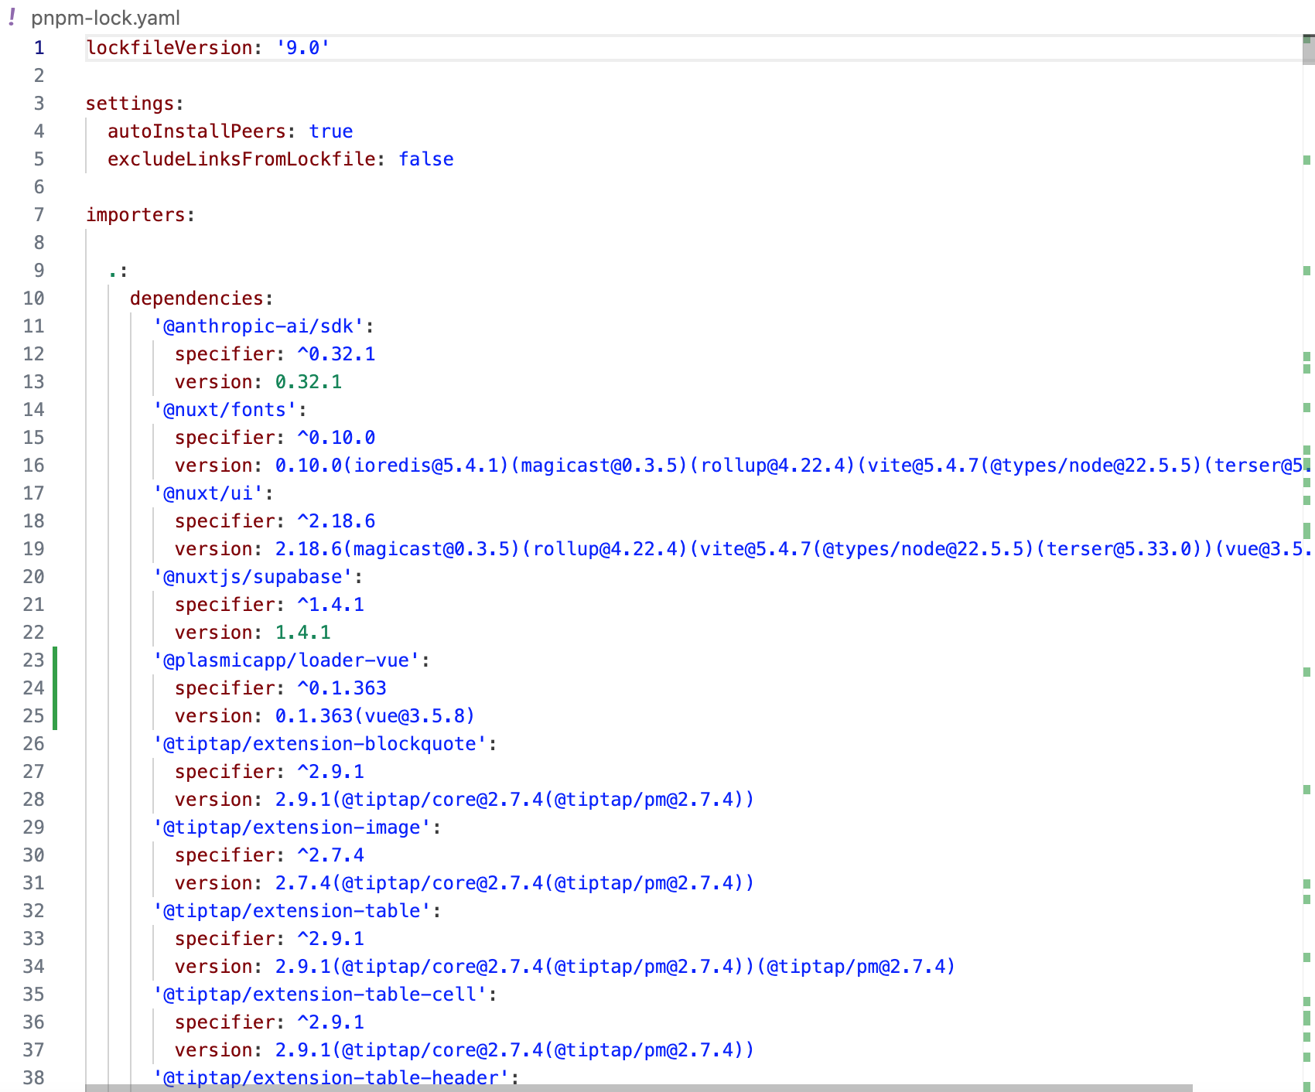Place cursor on the lockfileVersion key
Image resolution: width=1315 pixels, height=1092 pixels.
click(x=169, y=48)
